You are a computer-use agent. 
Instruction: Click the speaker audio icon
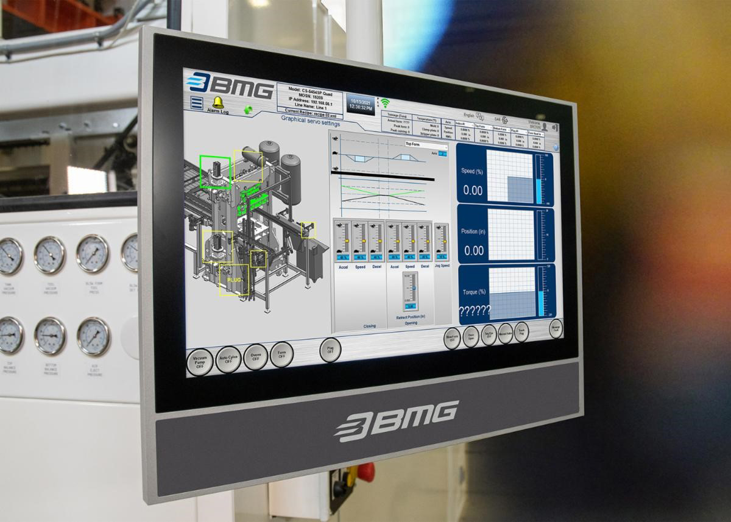point(554,127)
